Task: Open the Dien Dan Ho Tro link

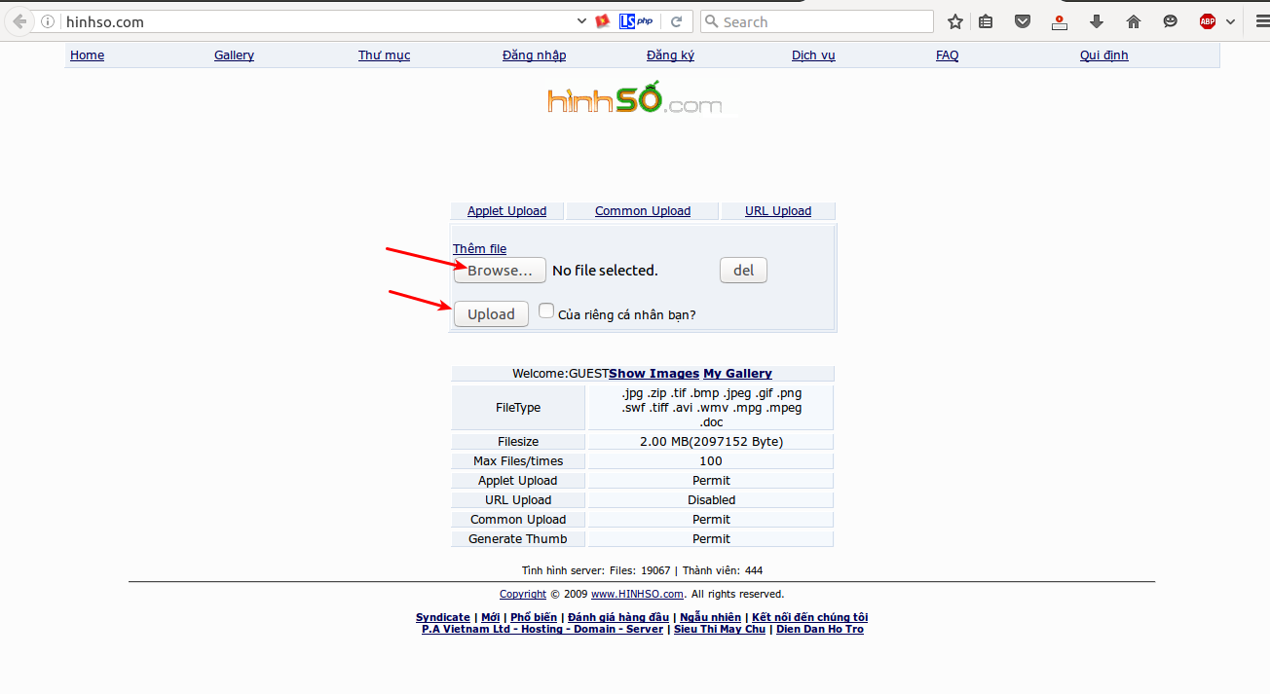Action: click(x=820, y=629)
